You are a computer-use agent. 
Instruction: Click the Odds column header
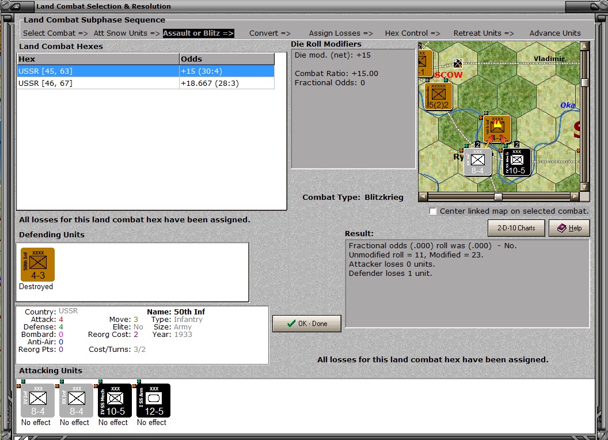pyautogui.click(x=227, y=59)
